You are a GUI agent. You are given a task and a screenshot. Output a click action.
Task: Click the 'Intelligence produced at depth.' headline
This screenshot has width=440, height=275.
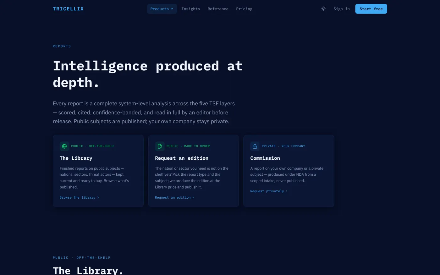148,74
